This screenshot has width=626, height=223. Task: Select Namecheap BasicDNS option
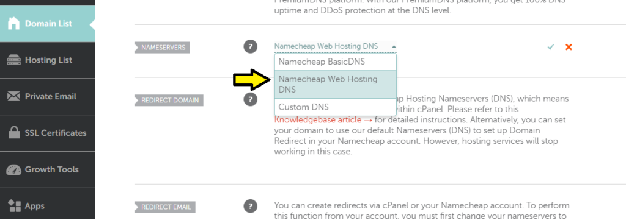[x=336, y=62]
